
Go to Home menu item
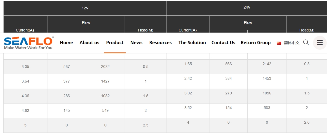[x=66, y=43]
